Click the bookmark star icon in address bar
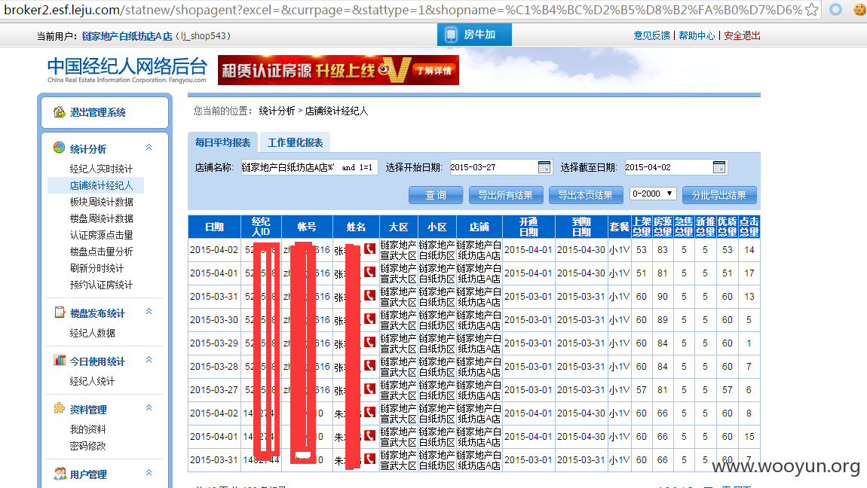Viewport: 867px width, 488px height. [811, 9]
